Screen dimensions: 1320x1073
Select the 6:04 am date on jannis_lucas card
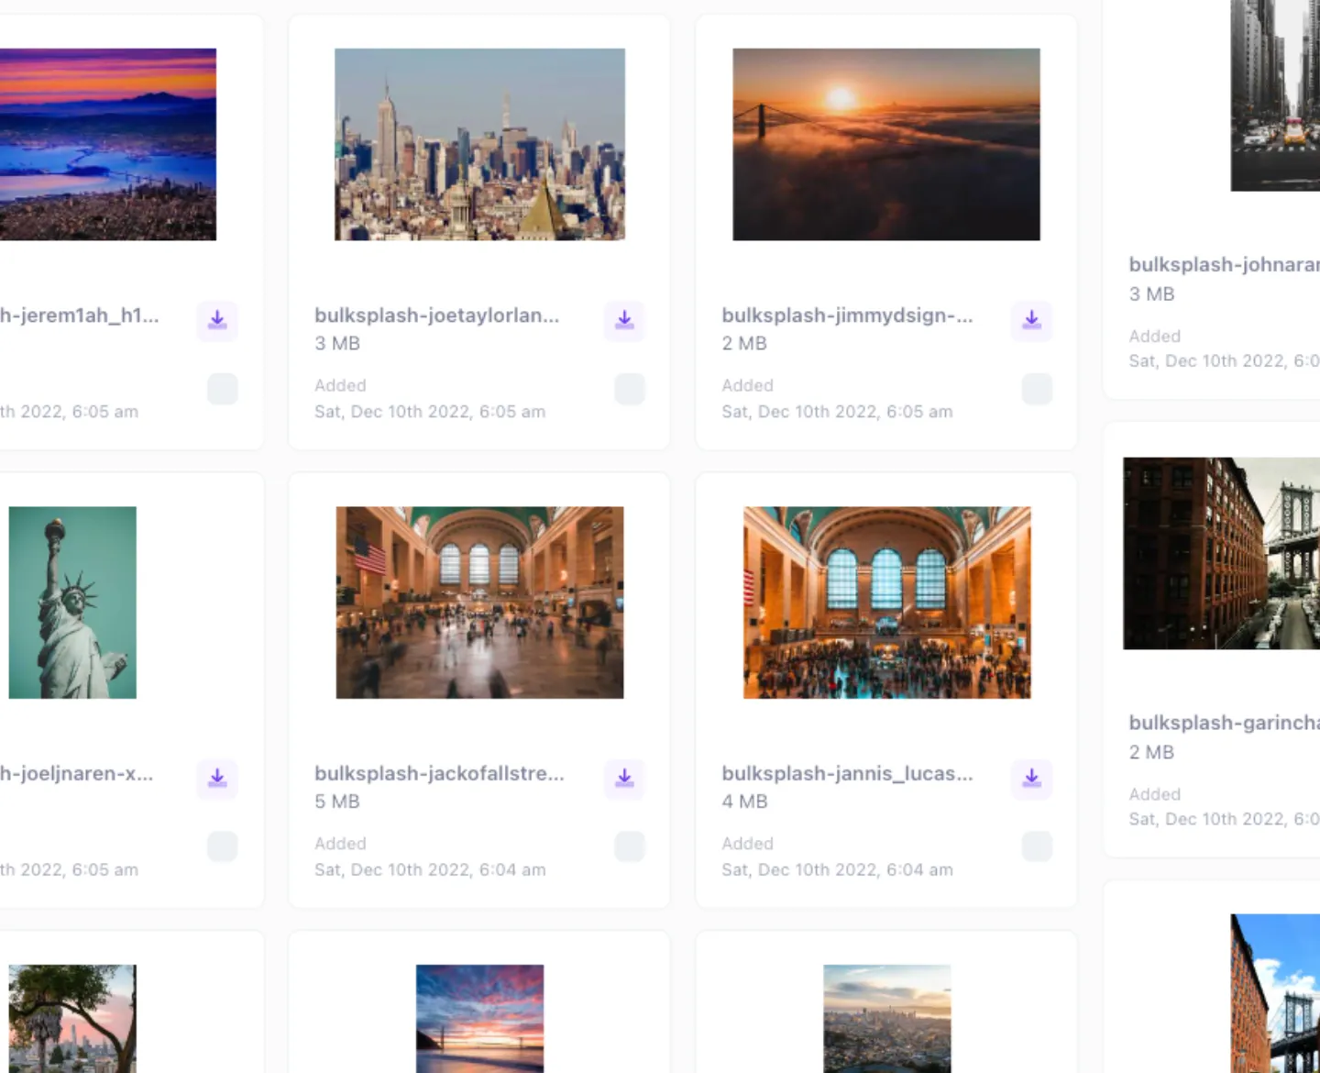837,869
